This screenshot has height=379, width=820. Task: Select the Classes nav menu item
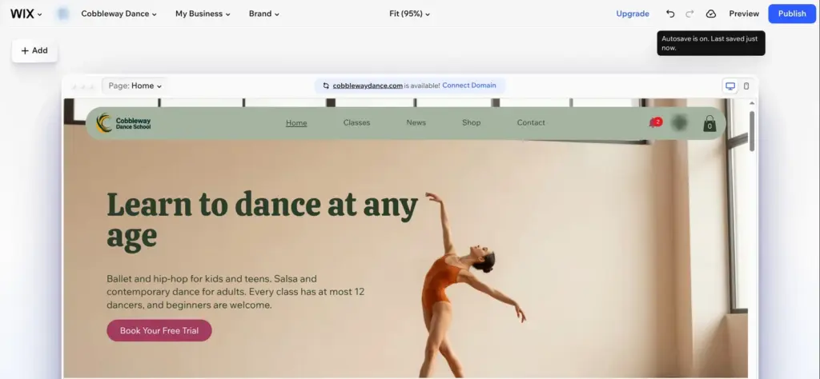pos(356,122)
